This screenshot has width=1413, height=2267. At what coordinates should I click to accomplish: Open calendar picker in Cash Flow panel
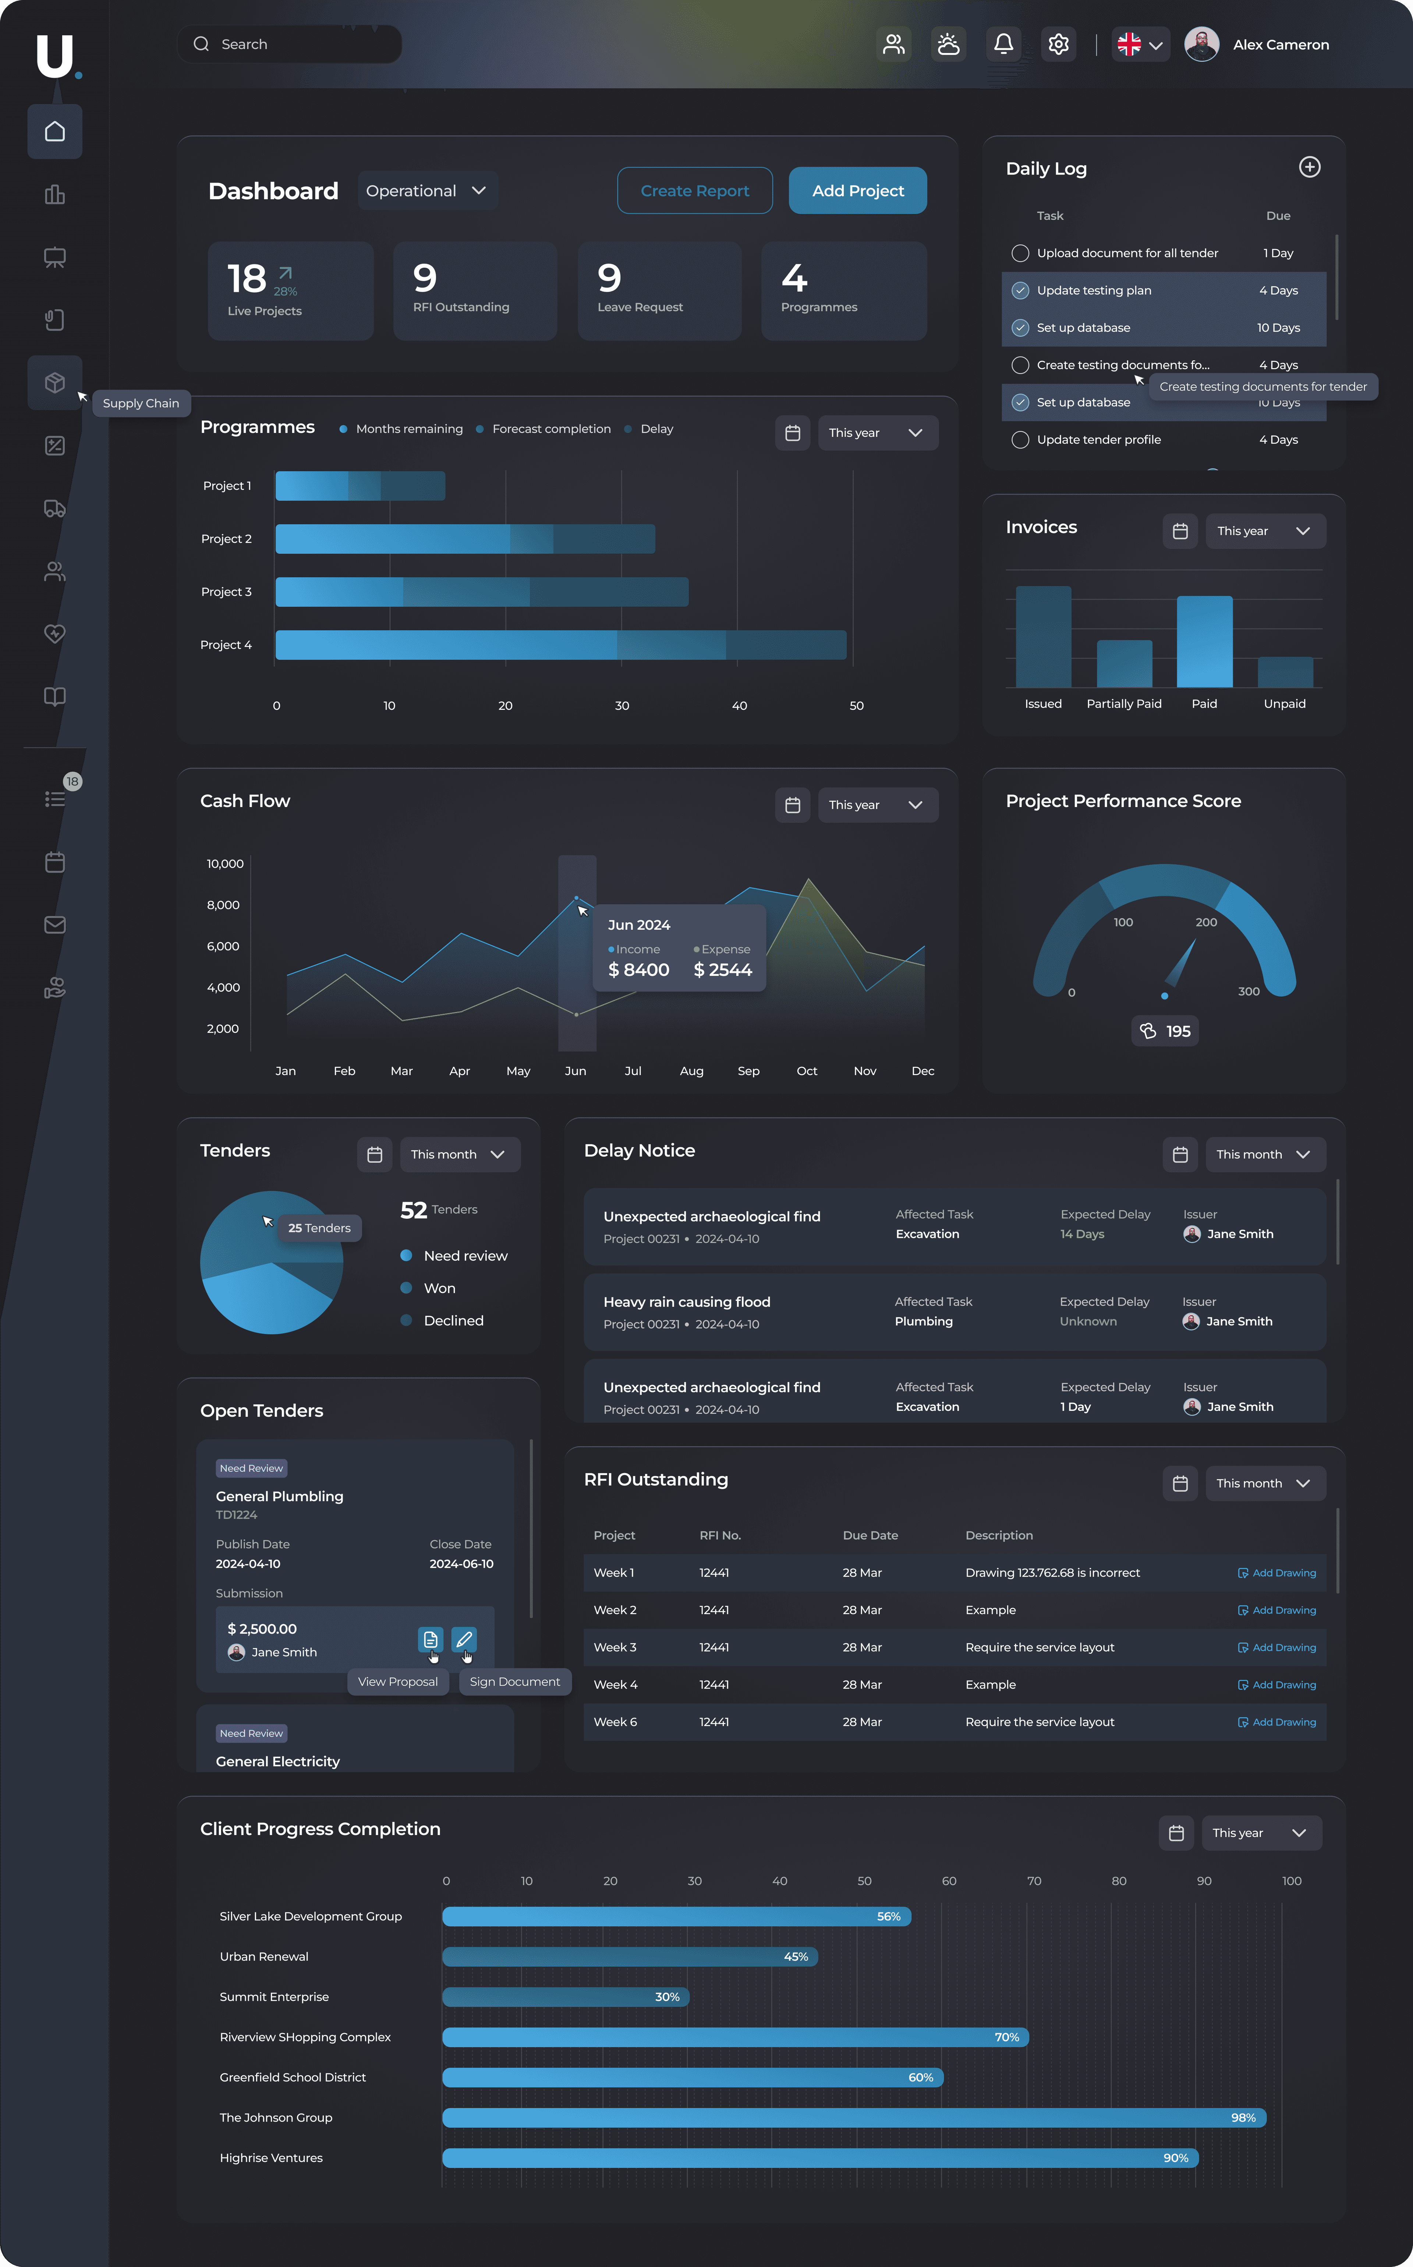(x=793, y=805)
